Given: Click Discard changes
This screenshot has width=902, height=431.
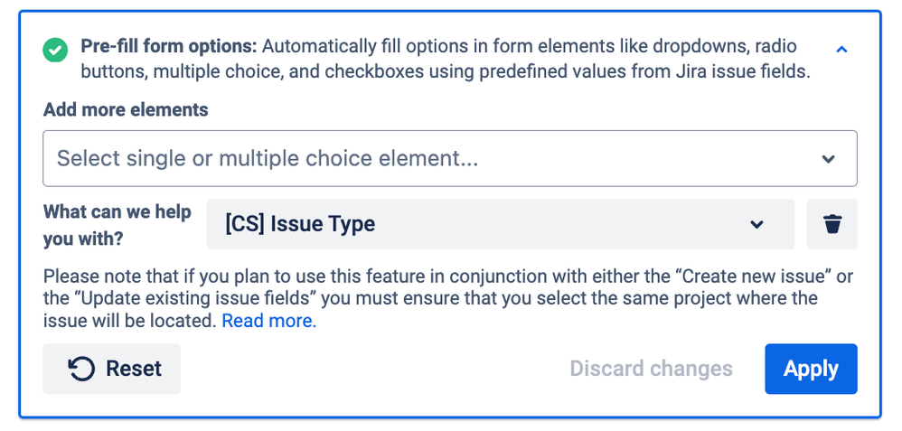Looking at the screenshot, I should click(651, 369).
